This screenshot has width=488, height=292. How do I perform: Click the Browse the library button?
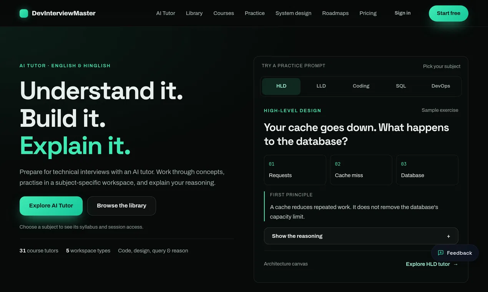pyautogui.click(x=121, y=206)
